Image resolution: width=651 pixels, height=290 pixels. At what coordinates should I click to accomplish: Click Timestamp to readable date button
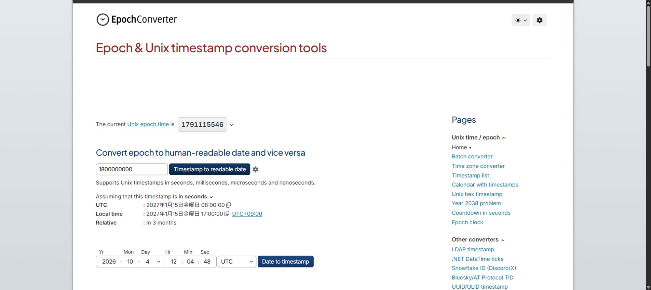pyautogui.click(x=210, y=169)
